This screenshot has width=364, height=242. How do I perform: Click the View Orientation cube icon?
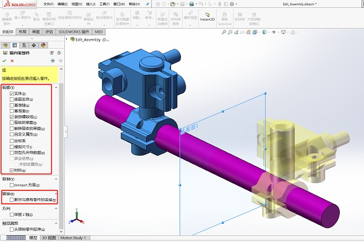click(255, 32)
